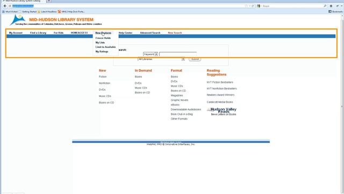Open Caldecott Medal Books link
Viewport: 344px width, 194px height.
(220, 102)
